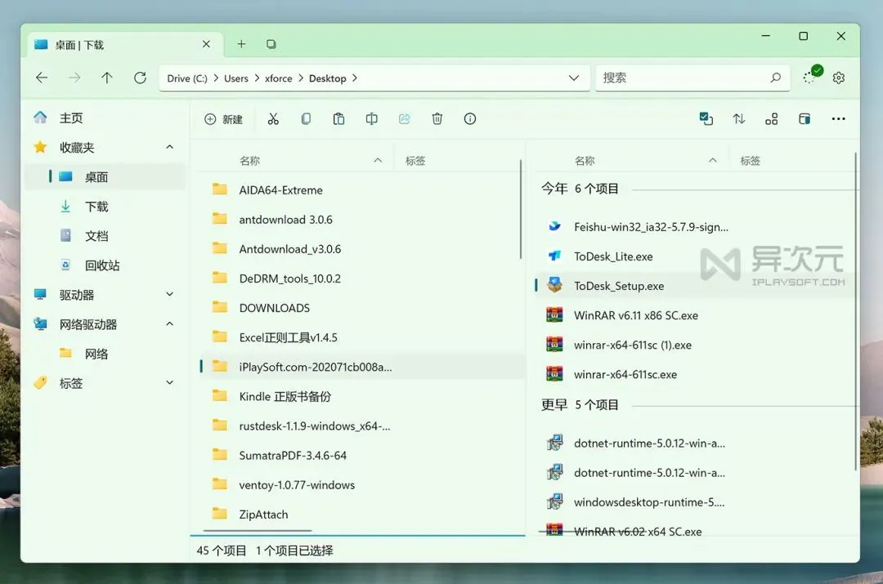Screen dimensions: 883x584
Task: Add a new tab with plus icon
Action: pyautogui.click(x=241, y=44)
